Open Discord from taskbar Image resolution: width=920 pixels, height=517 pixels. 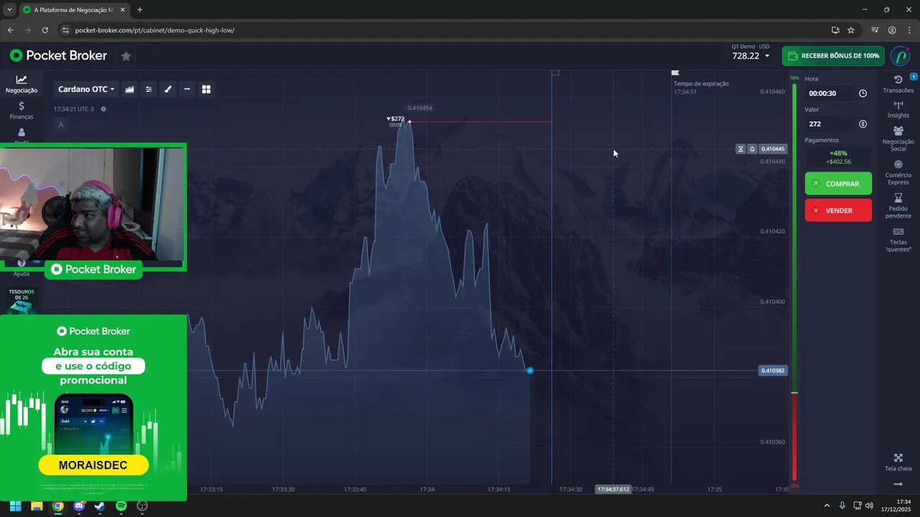[79, 506]
